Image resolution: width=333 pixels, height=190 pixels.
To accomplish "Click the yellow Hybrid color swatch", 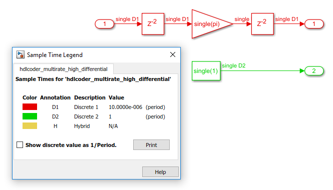I will coord(30,125).
